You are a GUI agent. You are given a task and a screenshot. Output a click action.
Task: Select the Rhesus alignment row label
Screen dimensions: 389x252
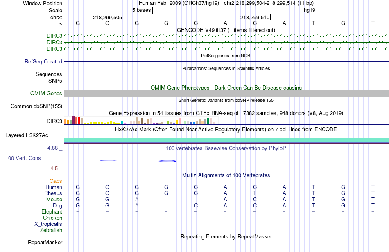[x=53, y=193]
